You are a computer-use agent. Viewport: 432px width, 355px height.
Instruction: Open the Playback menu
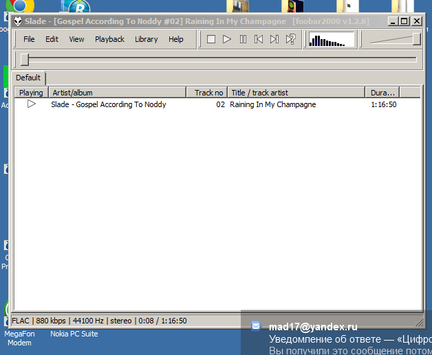109,39
